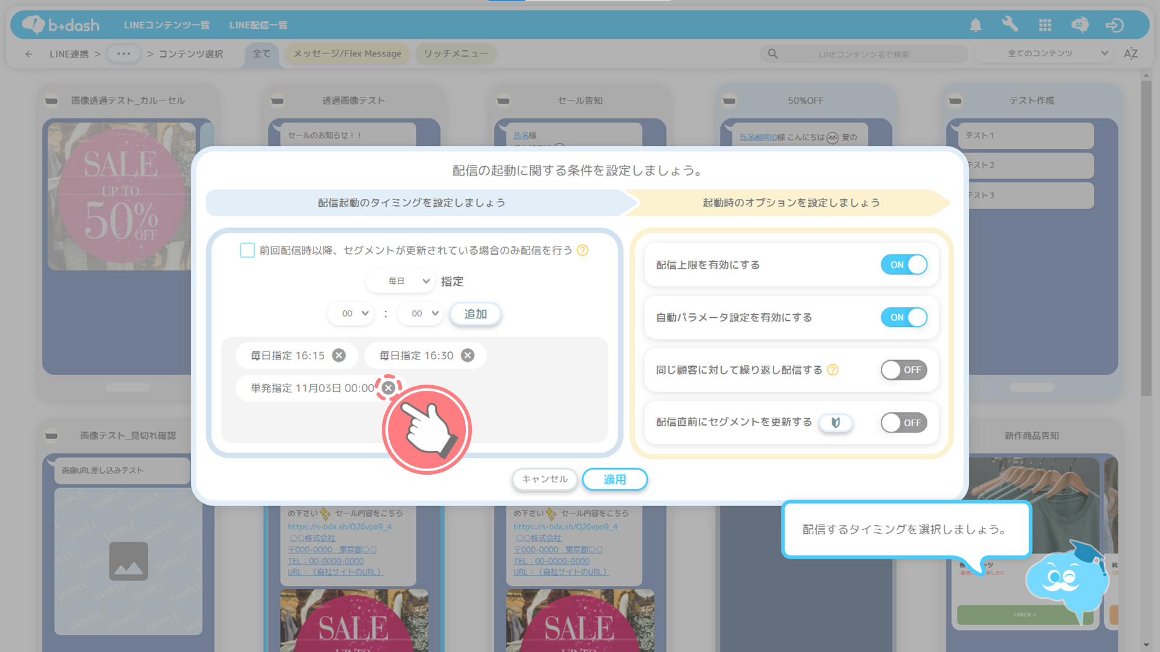1160x652 pixels.
Task: Open notifications bell icon
Action: pyautogui.click(x=975, y=25)
